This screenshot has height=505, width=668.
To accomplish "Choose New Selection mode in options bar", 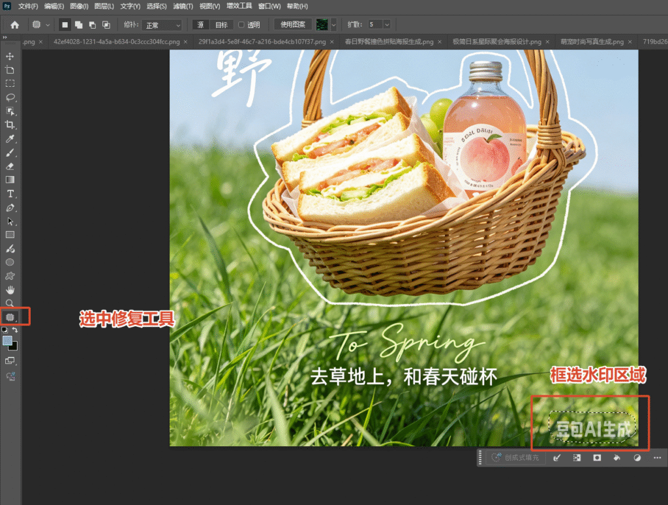I will coord(65,25).
